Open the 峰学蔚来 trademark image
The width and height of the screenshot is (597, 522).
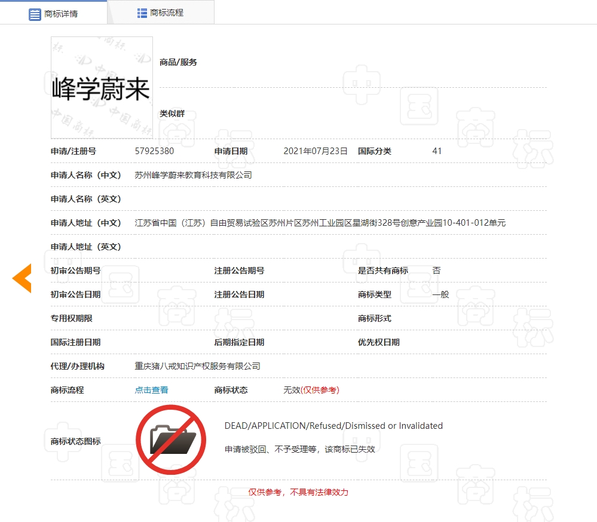(102, 88)
